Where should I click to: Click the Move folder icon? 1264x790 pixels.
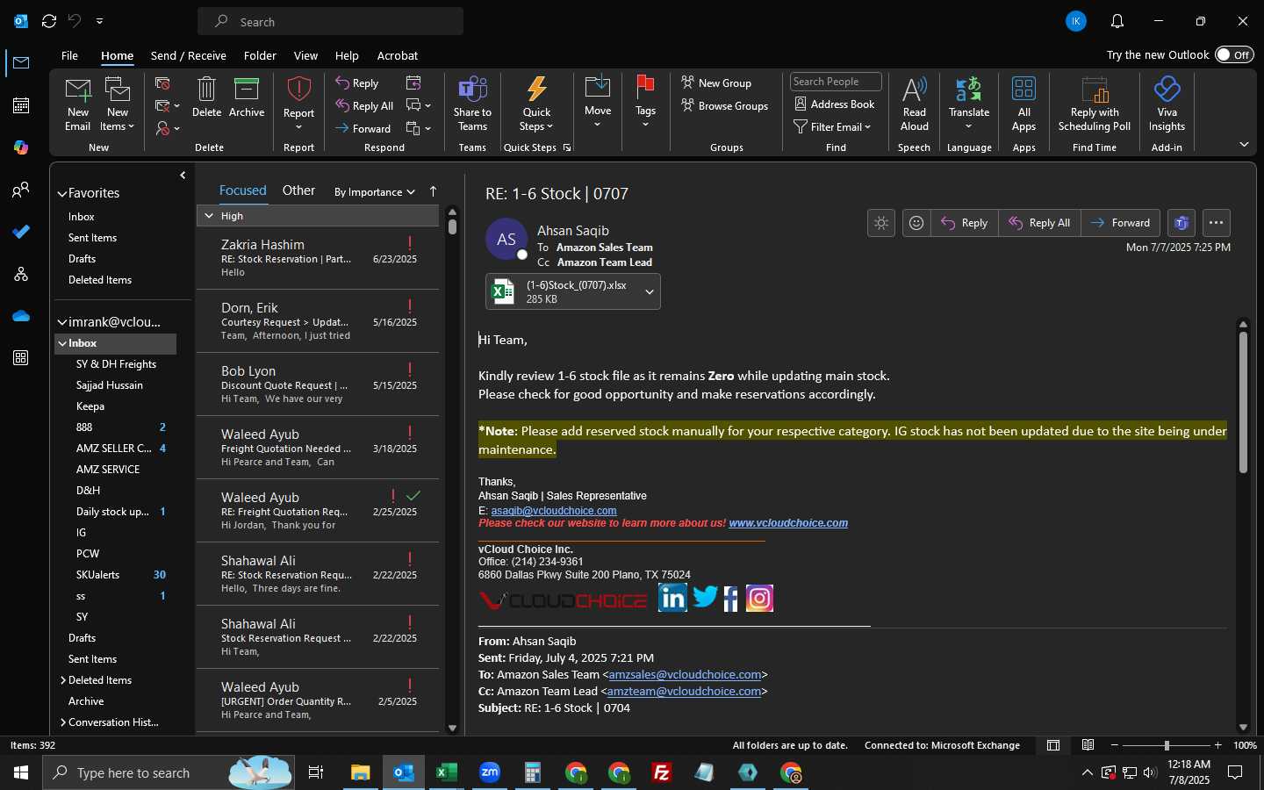tap(598, 89)
